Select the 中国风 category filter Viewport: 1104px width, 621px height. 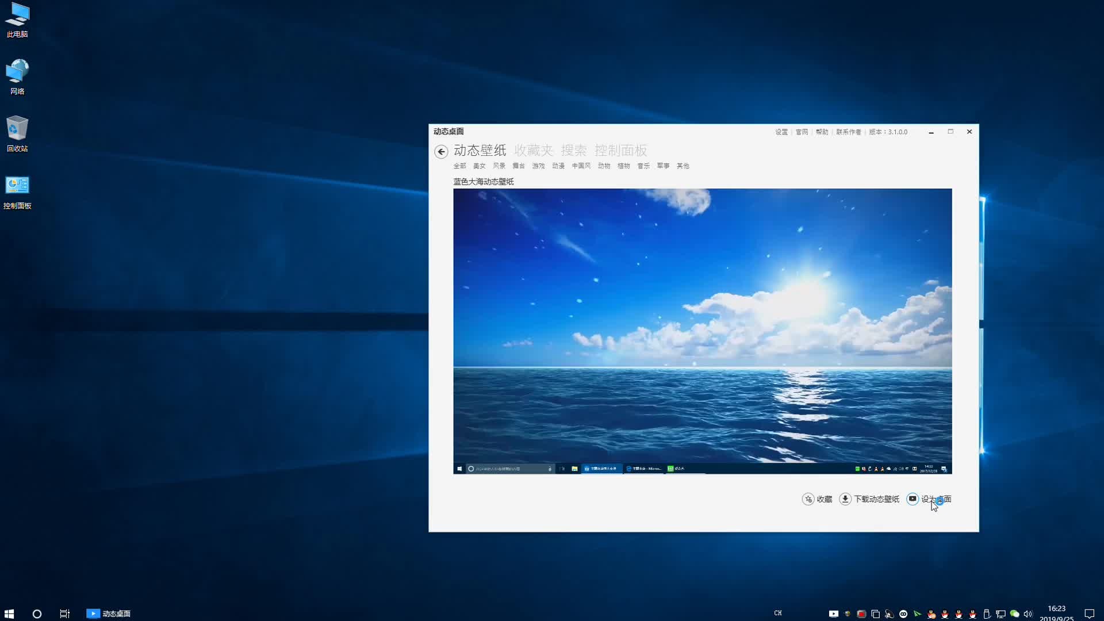(x=581, y=166)
